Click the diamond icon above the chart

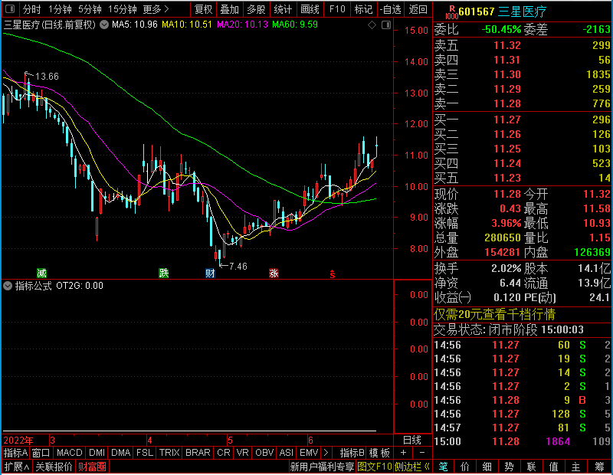coord(372,25)
